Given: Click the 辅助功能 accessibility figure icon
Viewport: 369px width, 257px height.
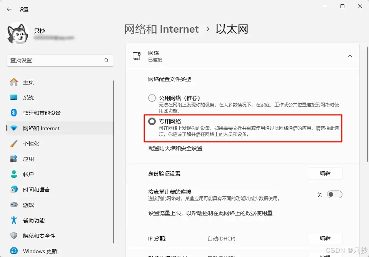Looking at the screenshot, I should coord(14,220).
